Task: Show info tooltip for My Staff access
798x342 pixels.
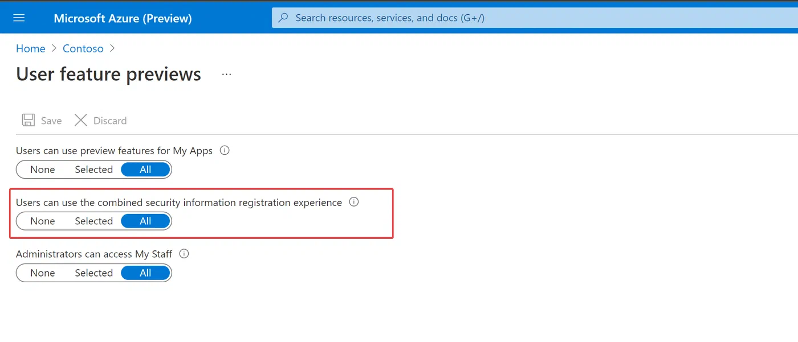Action: coord(184,254)
